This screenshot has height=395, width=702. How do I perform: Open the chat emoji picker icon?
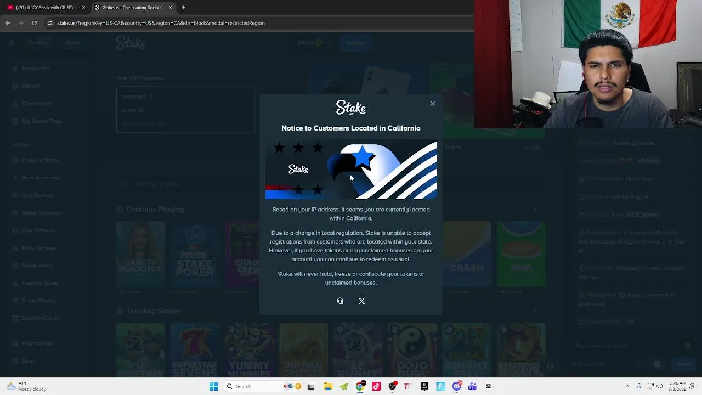click(x=688, y=346)
